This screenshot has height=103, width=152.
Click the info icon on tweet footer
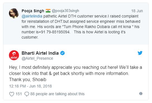click(141, 94)
